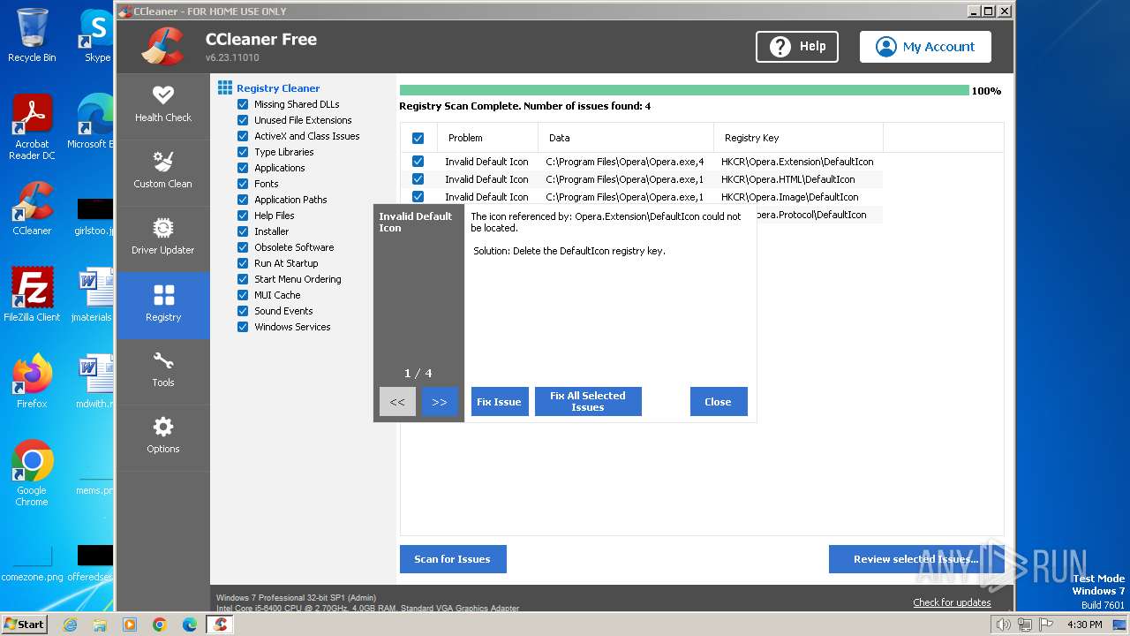Image resolution: width=1130 pixels, height=636 pixels.
Task: Click the CCleaner logo in header
Action: (163, 46)
